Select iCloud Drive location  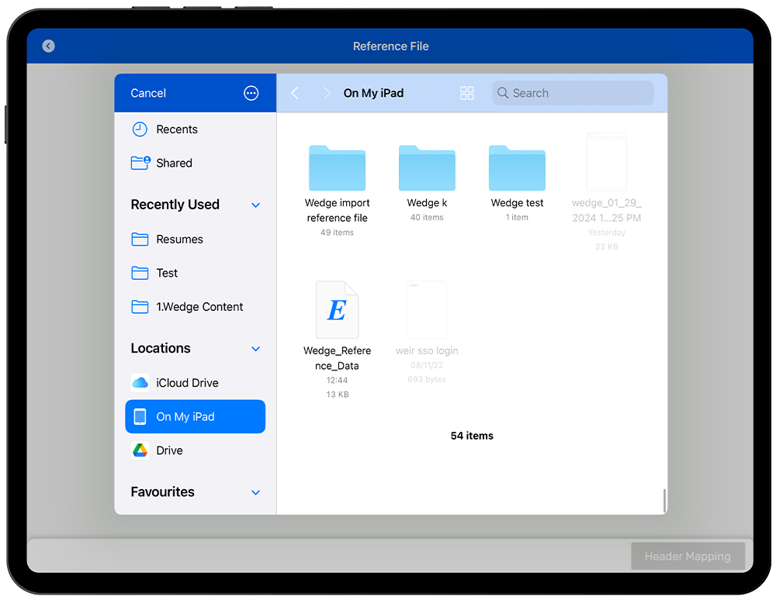186,383
